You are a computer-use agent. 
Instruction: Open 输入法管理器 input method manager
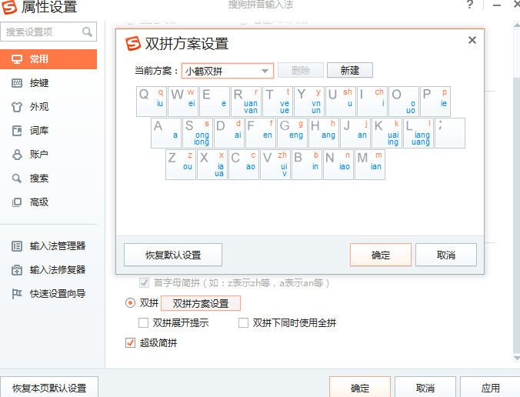tap(57, 246)
